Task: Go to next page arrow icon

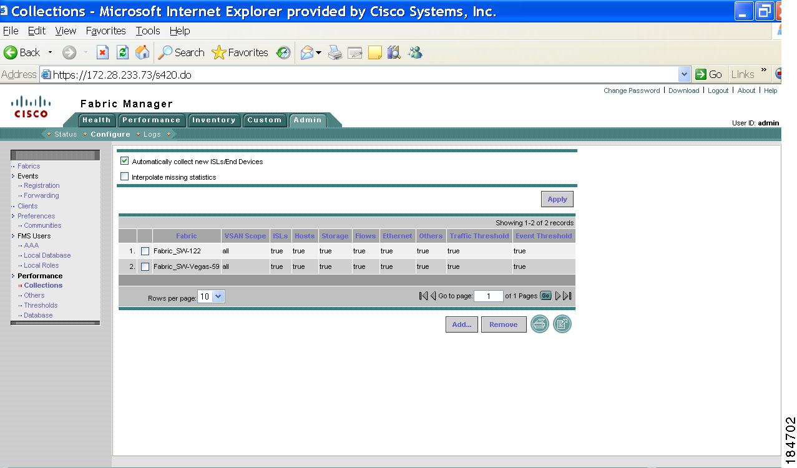Action: 558,296
